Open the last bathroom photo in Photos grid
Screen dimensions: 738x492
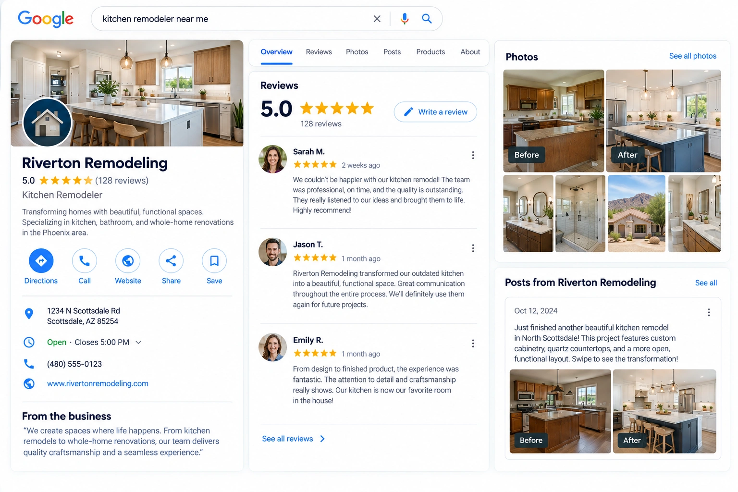click(694, 213)
